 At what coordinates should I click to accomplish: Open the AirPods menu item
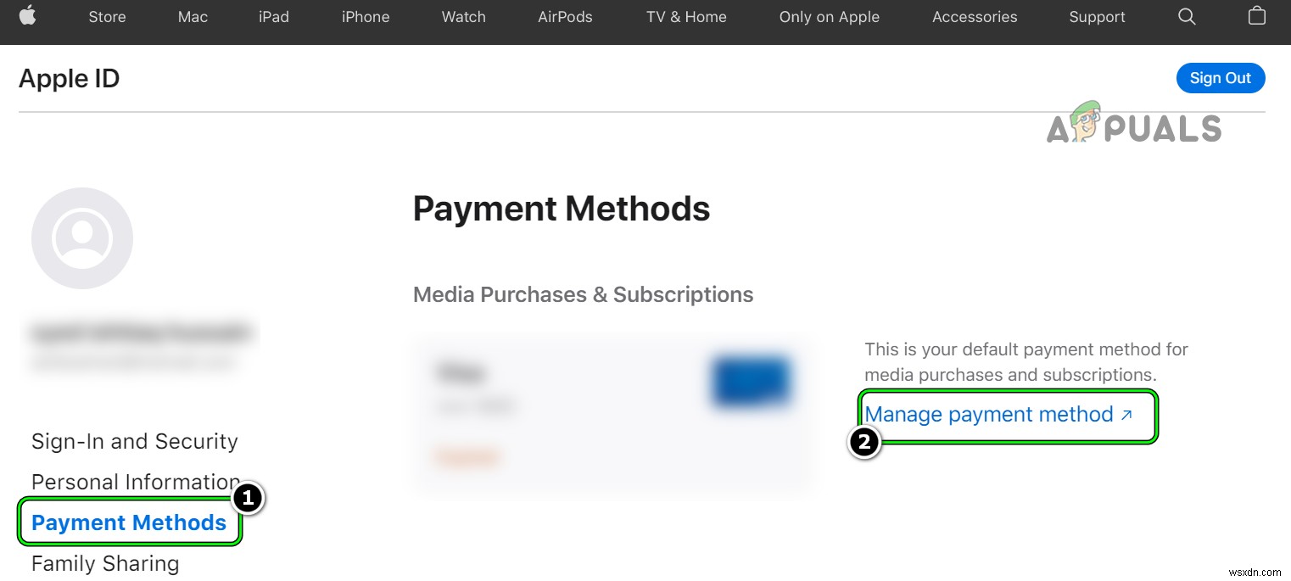click(x=565, y=16)
